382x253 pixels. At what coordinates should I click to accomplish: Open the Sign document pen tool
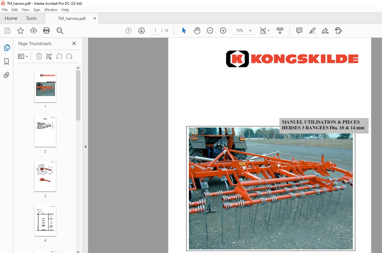[x=325, y=31]
